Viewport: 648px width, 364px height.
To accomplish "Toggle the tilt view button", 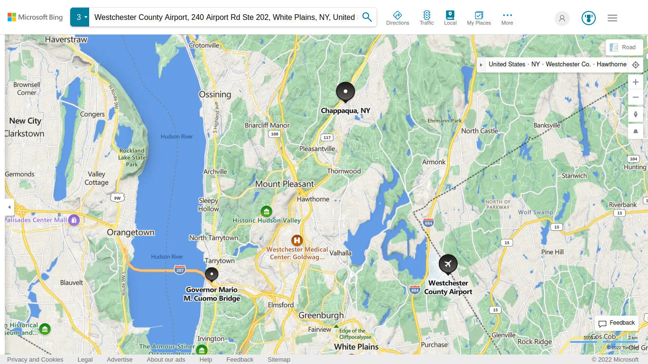I will (636, 131).
